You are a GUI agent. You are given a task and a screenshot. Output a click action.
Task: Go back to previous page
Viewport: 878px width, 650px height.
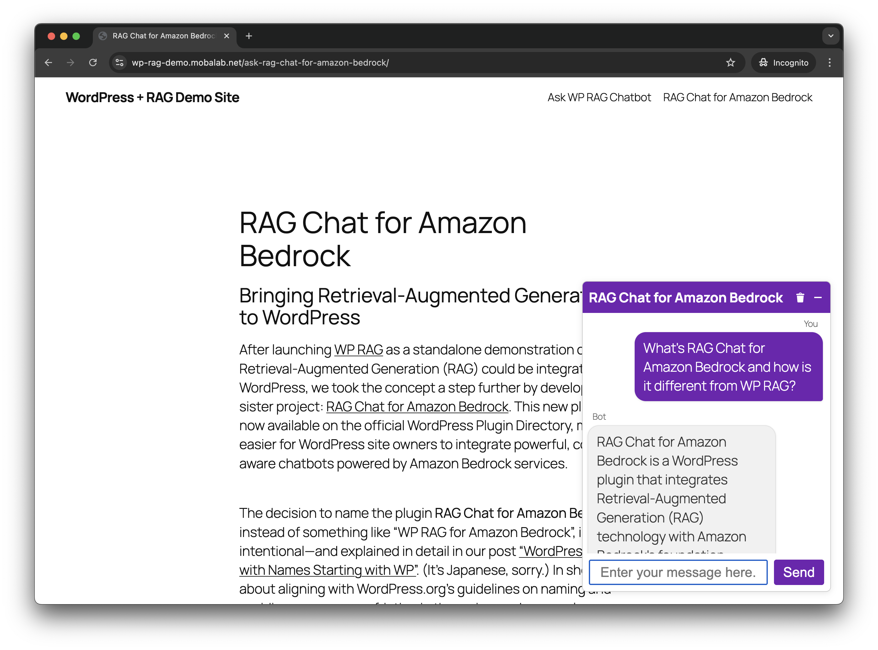pos(48,63)
